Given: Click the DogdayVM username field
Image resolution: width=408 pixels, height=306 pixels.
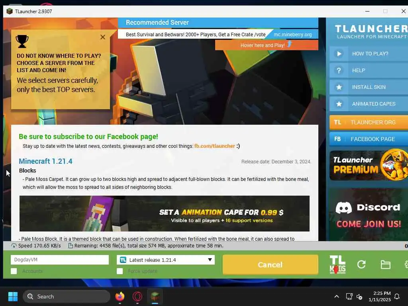Looking at the screenshot, I should 60,260.
